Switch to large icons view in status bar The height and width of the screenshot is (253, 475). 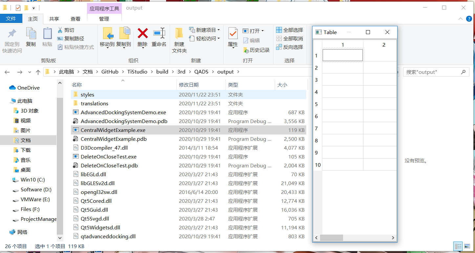pos(466,246)
